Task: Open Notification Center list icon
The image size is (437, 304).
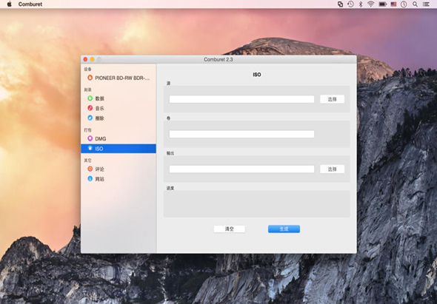Action: coord(426,4)
